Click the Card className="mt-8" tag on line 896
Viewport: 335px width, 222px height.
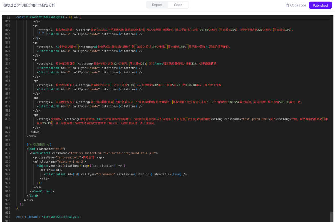pyautogui.click(x=46, y=149)
